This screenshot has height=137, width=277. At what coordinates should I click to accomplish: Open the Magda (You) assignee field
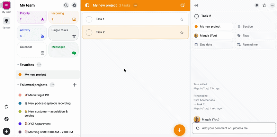tap(213, 36)
